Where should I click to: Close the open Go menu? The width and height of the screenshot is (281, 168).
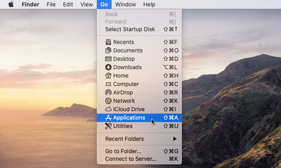104,4
